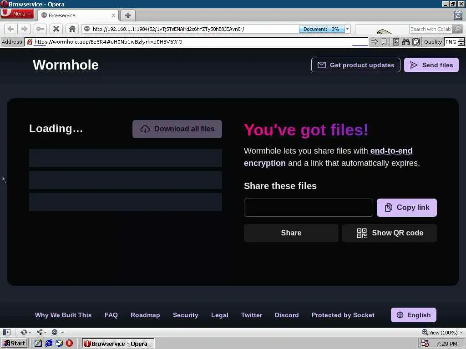Select Browservice - Opera taskbar button
Image resolution: width=466 pixels, height=349 pixels.
pos(118,344)
